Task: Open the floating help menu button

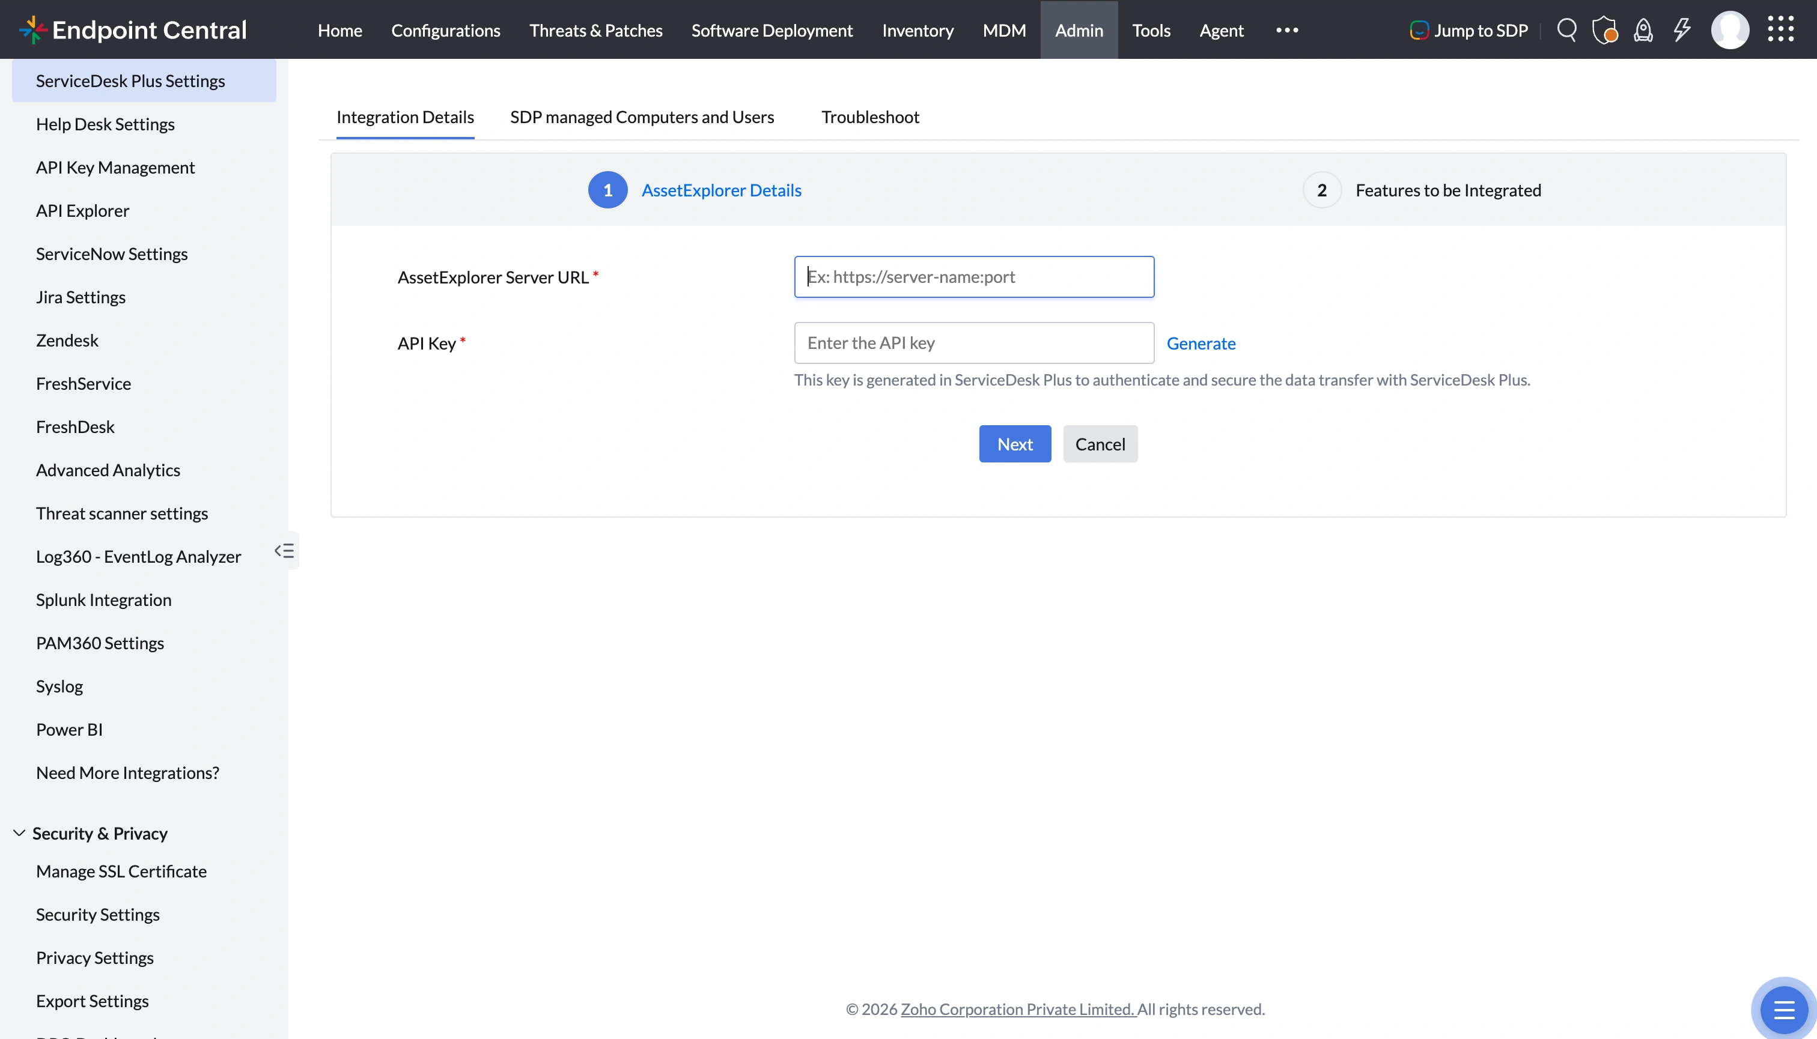Action: coord(1783,1010)
